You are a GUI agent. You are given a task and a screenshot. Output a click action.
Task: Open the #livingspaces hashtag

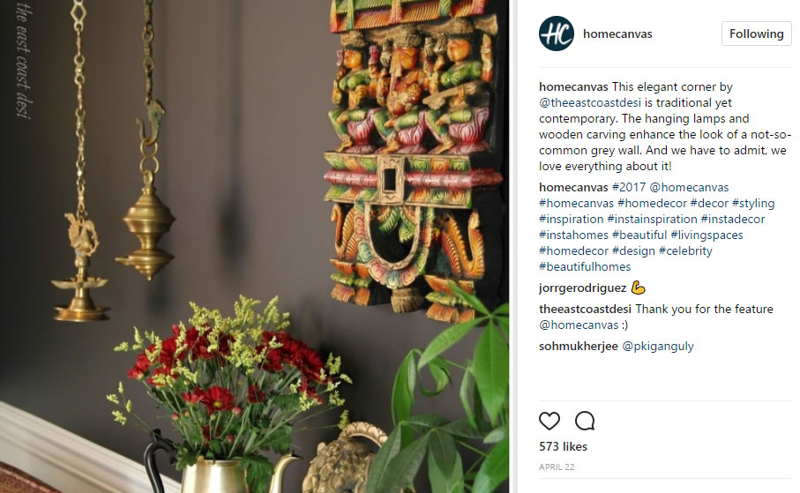click(707, 235)
